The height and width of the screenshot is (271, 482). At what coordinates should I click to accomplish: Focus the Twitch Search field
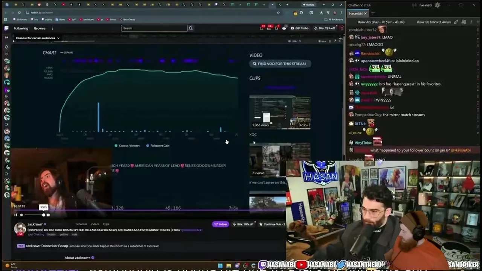coord(154,28)
